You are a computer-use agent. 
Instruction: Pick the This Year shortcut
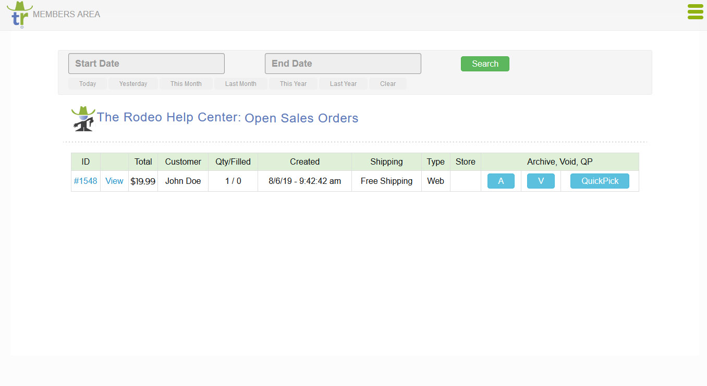[293, 84]
